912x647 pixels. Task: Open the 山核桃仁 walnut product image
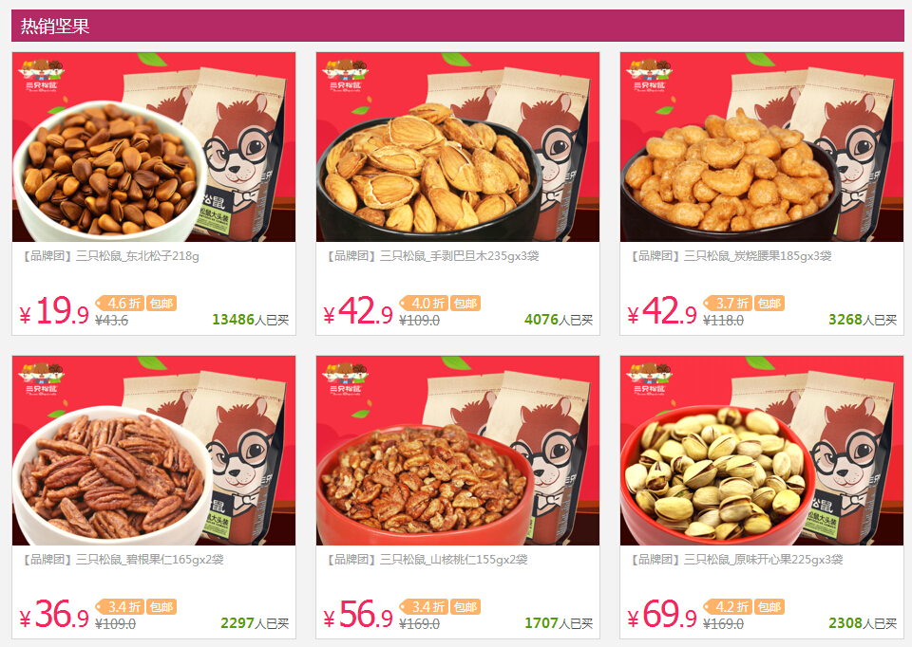click(x=458, y=451)
